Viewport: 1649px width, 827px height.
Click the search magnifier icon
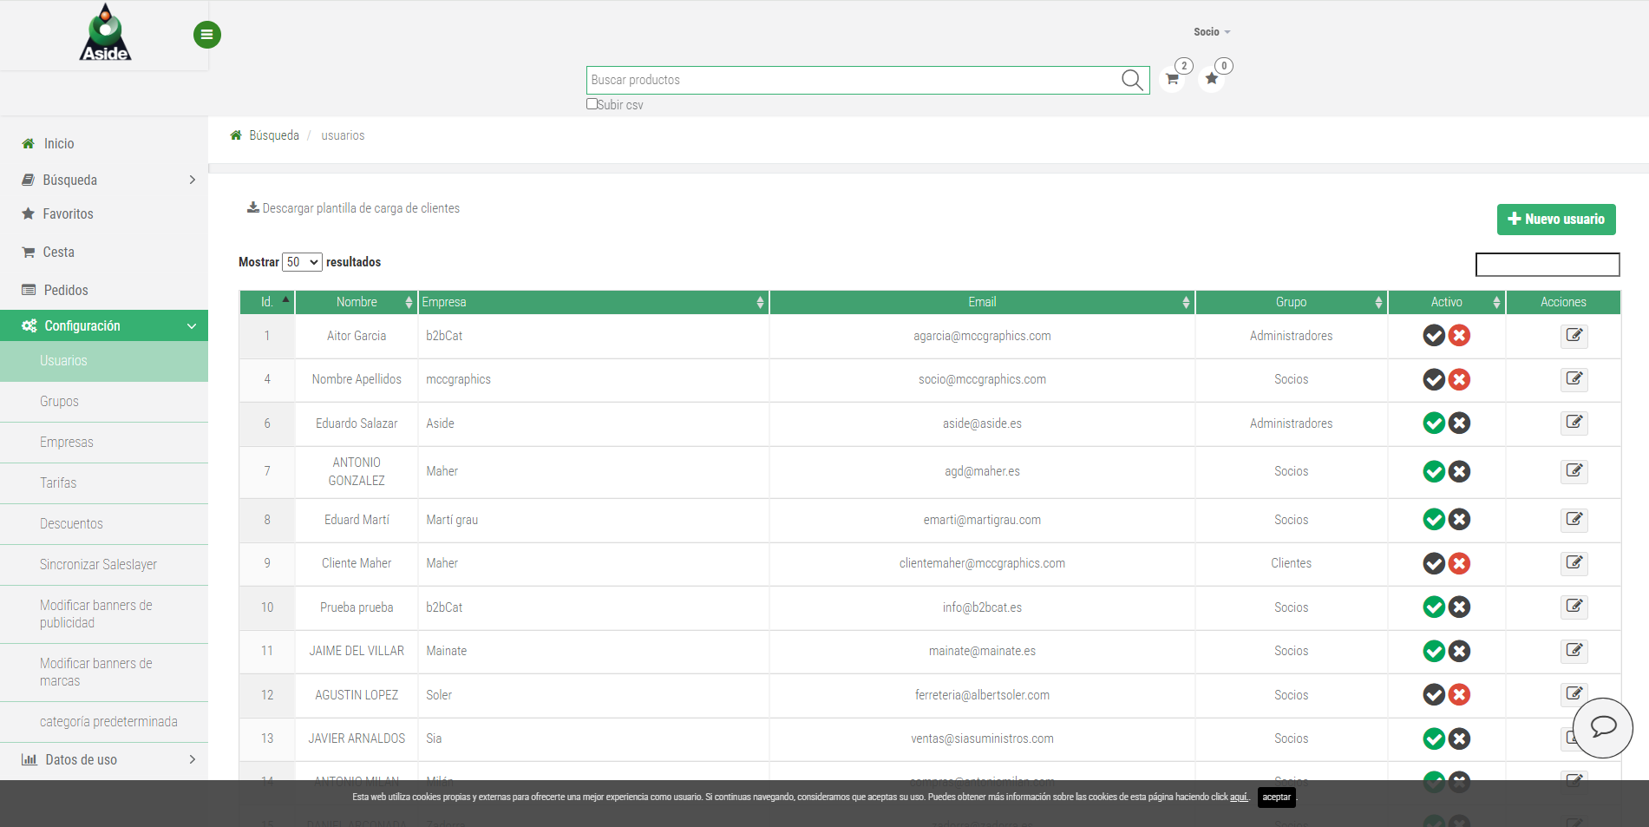1132,80
